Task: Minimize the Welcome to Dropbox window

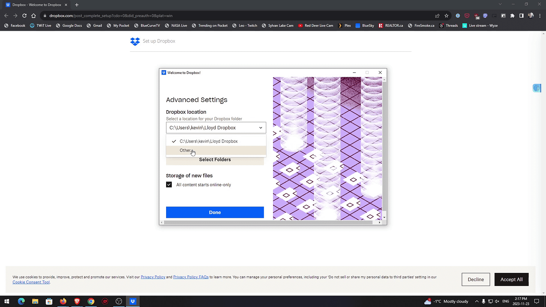Action: click(x=354, y=72)
